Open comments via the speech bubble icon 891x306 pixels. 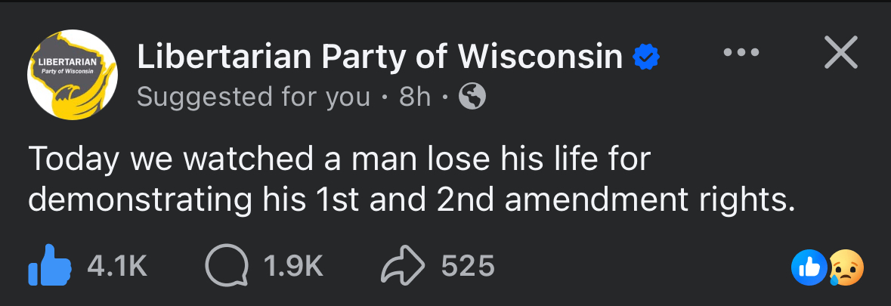click(x=224, y=266)
